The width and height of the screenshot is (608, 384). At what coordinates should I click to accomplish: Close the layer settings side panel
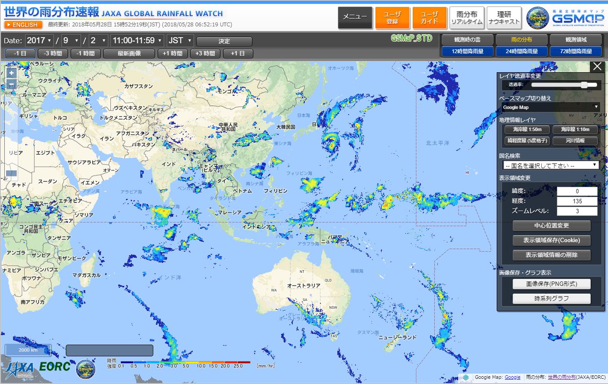pyautogui.click(x=598, y=66)
